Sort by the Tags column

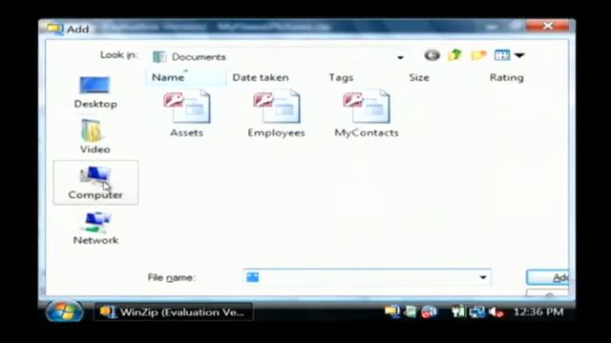[x=341, y=77]
